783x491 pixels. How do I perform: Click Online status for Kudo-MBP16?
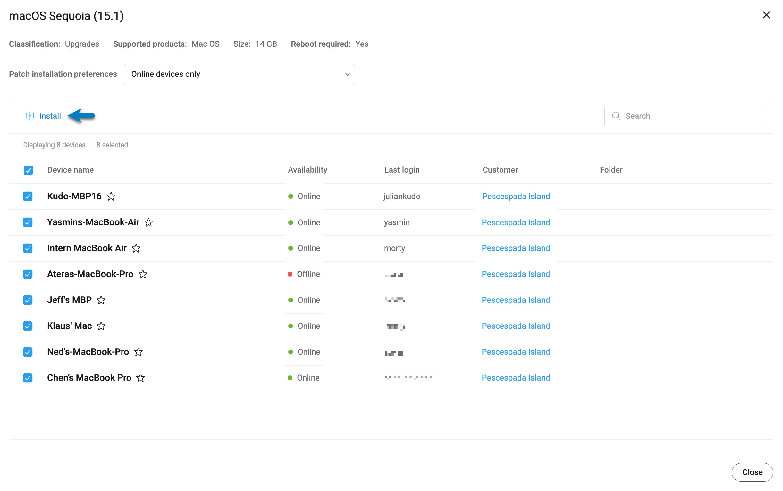click(x=304, y=196)
